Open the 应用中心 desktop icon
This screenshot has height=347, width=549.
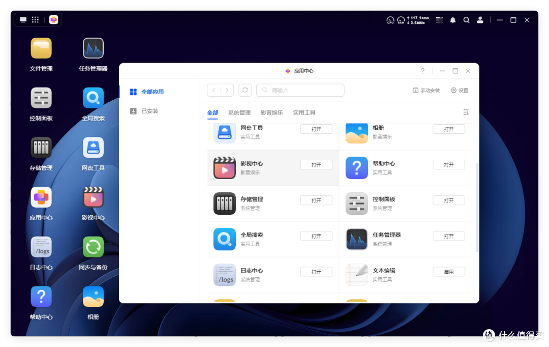click(x=41, y=197)
